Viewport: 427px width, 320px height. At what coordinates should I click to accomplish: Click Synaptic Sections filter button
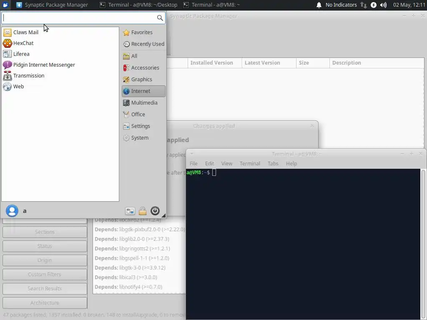[x=45, y=232]
